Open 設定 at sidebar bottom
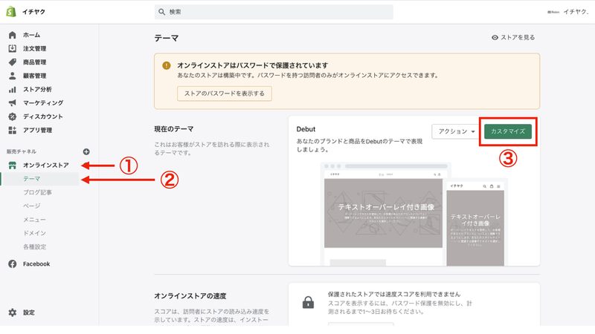Screen dimensions: 595x334 [29, 312]
